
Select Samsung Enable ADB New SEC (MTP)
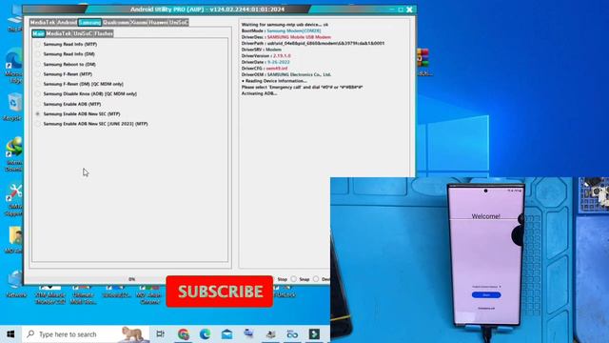point(78,114)
